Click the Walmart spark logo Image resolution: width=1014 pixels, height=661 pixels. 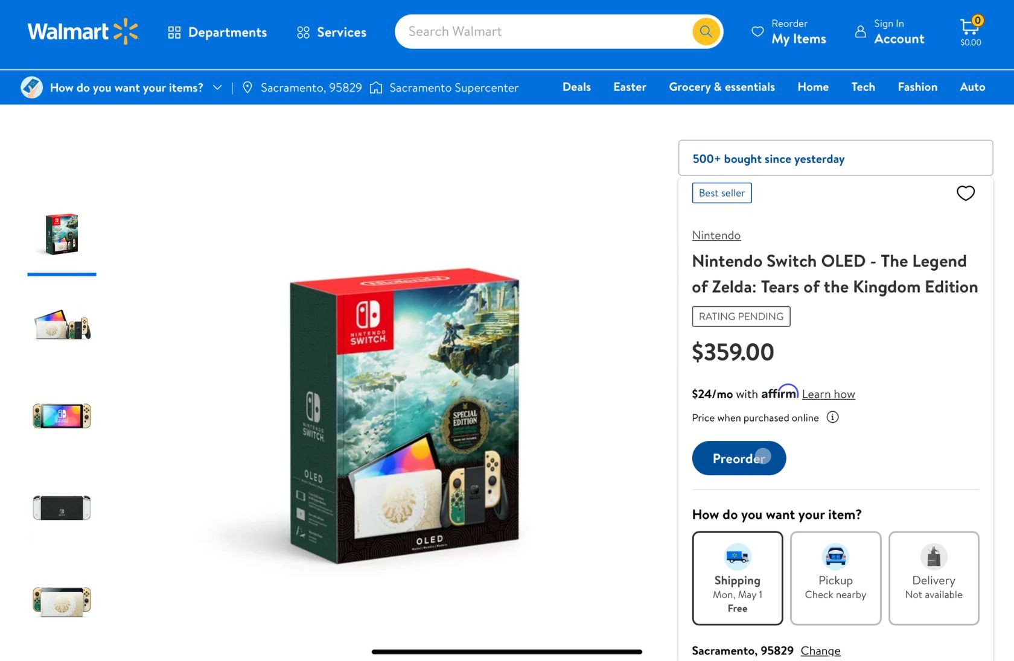pos(126,31)
